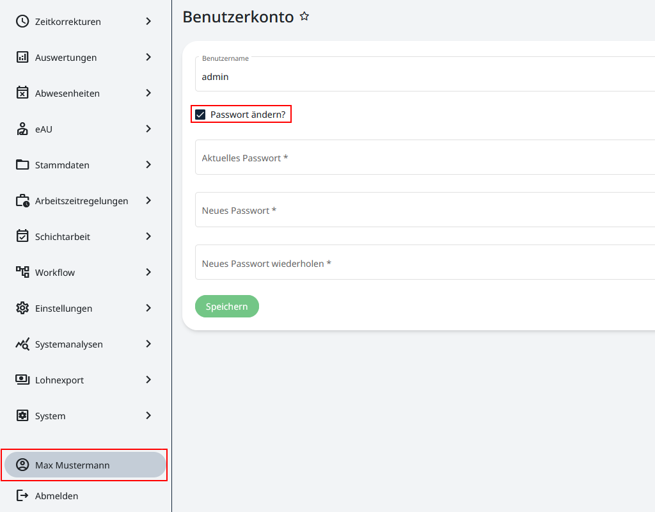
Task: Click the eAU person icon
Action: tap(22, 129)
